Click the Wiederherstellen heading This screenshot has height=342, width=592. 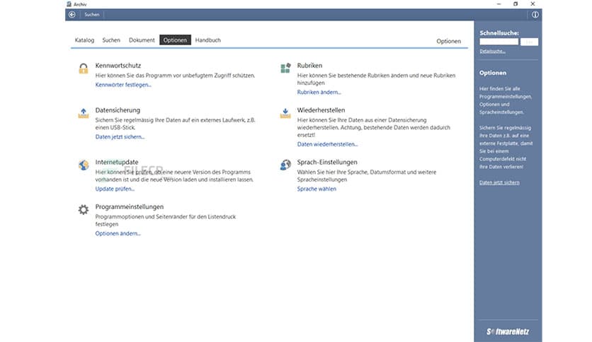[321, 110]
